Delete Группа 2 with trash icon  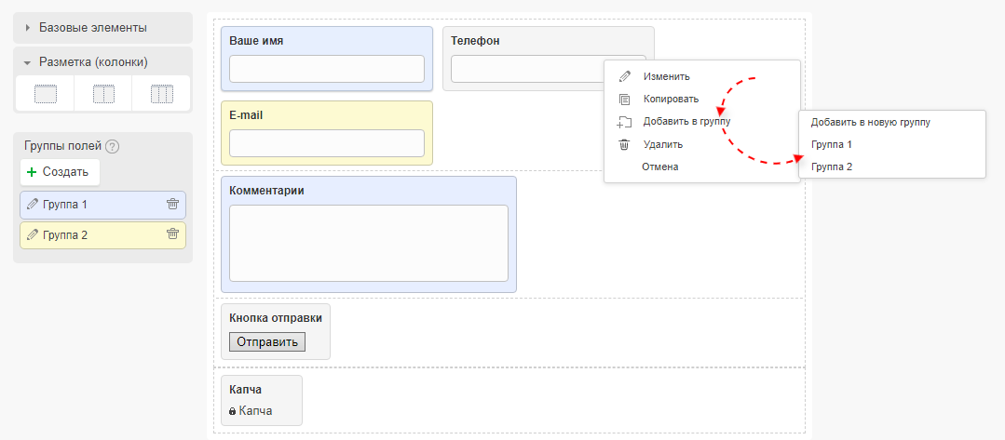[172, 235]
